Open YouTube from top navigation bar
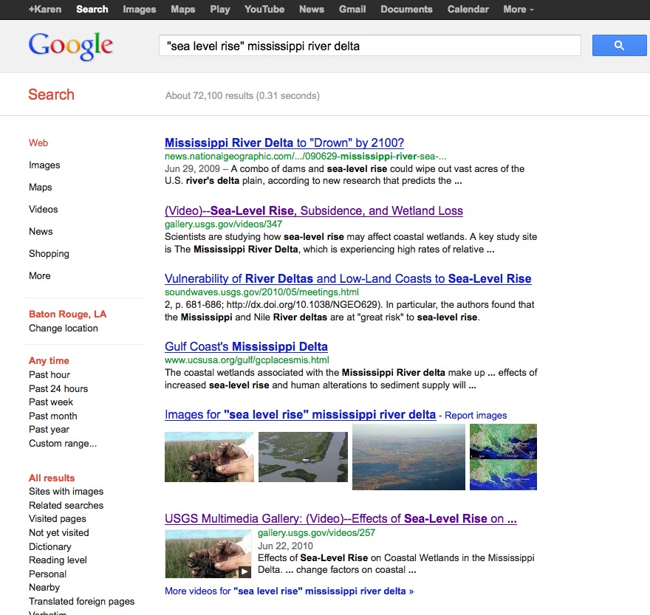Screen dimensions: 650x615 (x=264, y=9)
